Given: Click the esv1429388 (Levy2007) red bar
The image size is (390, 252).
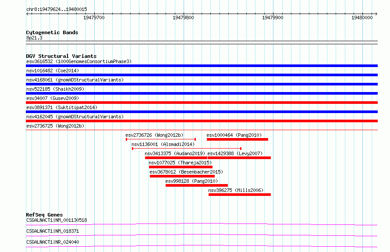Looking at the screenshot, I should [239, 158].
